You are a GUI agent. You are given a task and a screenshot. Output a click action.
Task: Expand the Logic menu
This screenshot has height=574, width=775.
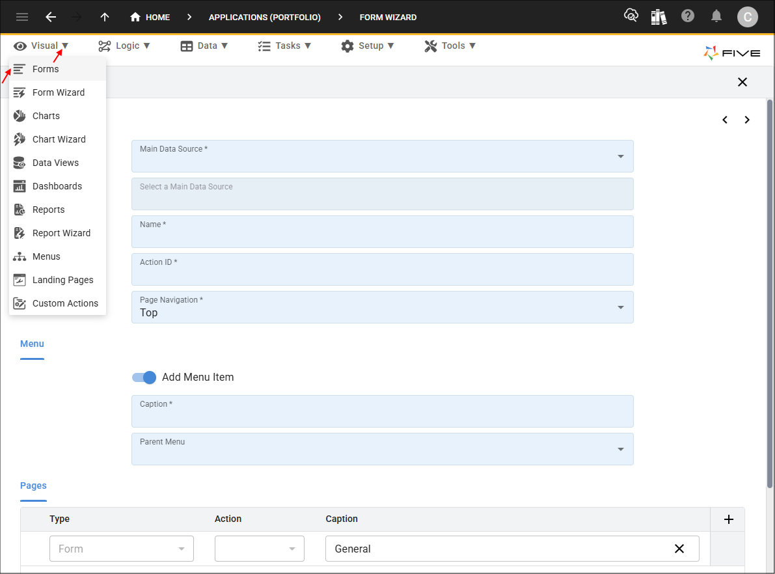tap(124, 46)
